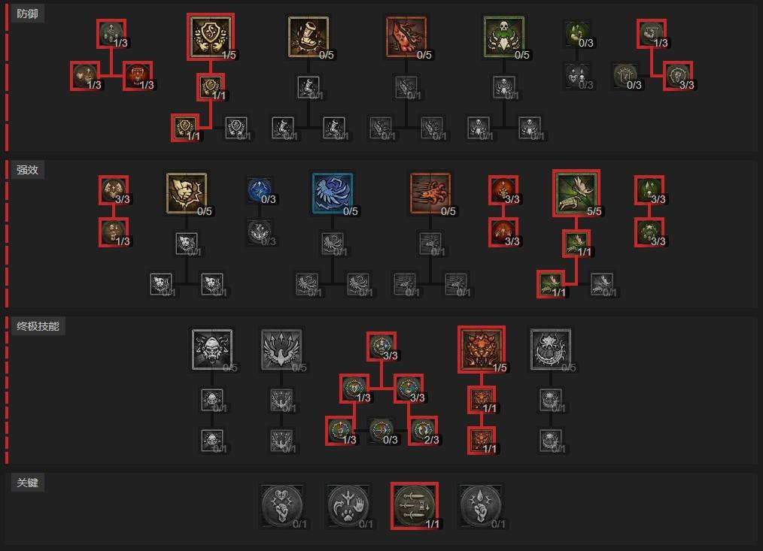Image resolution: width=763 pixels, height=551 pixels.
Task: Click the grey winged bird ultimate skill
Action: [281, 350]
